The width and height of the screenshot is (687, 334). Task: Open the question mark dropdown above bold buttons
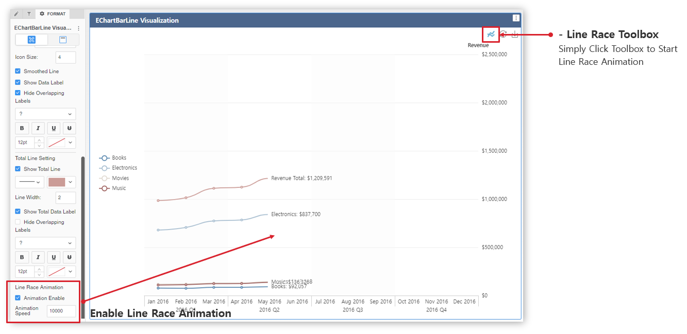[45, 114]
